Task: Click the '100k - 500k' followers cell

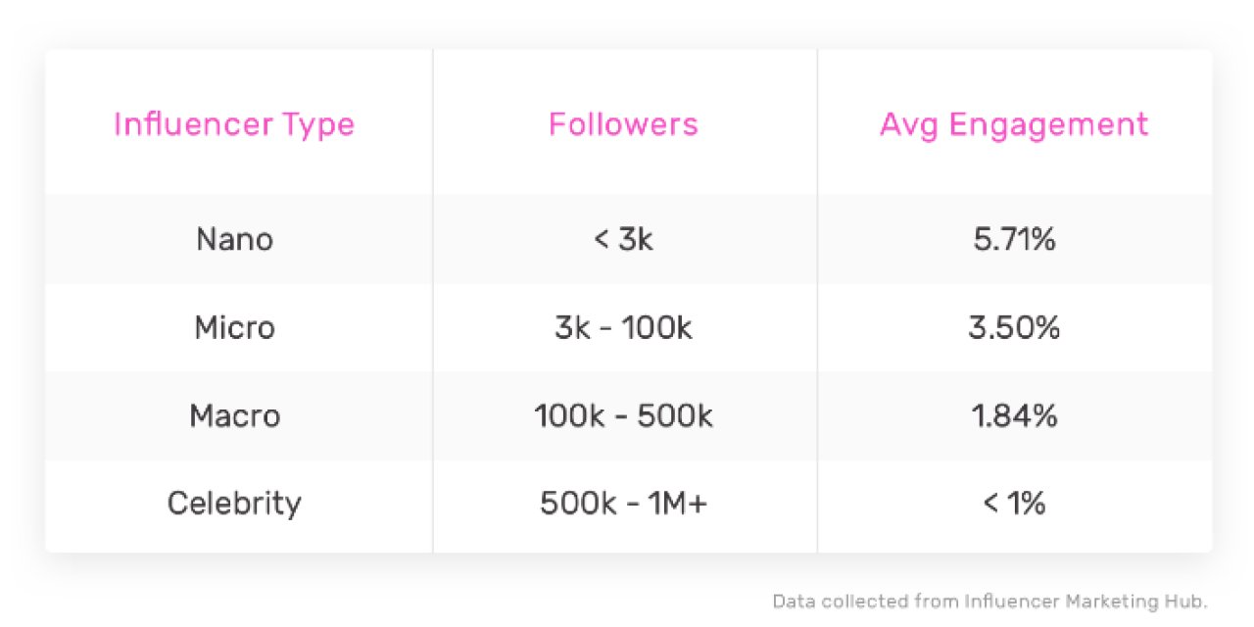Action: 623,415
